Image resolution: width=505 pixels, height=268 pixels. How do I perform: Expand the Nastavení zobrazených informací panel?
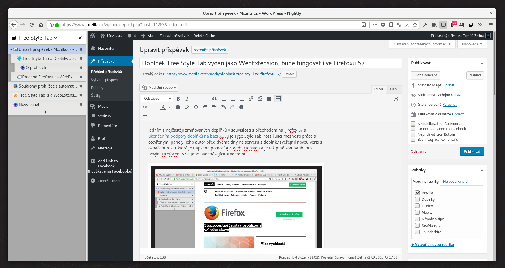(422, 44)
